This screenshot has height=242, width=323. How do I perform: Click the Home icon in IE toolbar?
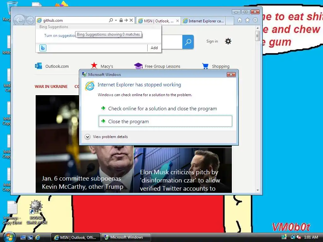tap(240, 20)
